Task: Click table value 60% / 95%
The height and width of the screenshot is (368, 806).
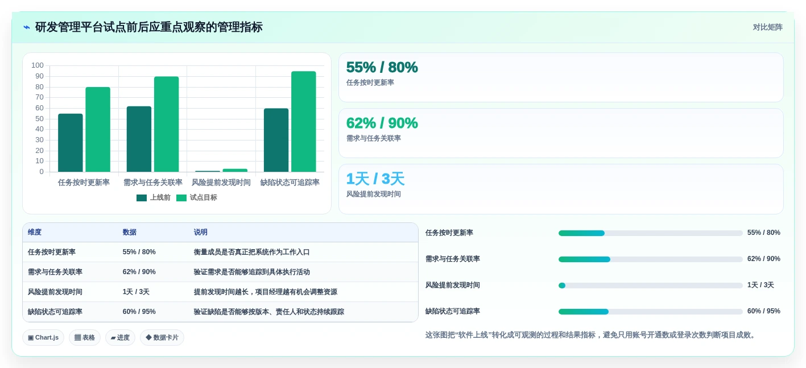Action: (139, 312)
